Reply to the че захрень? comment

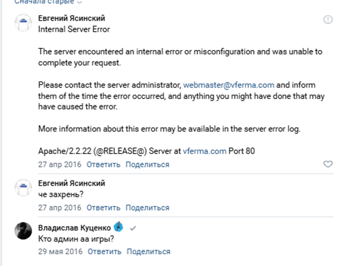(104, 208)
